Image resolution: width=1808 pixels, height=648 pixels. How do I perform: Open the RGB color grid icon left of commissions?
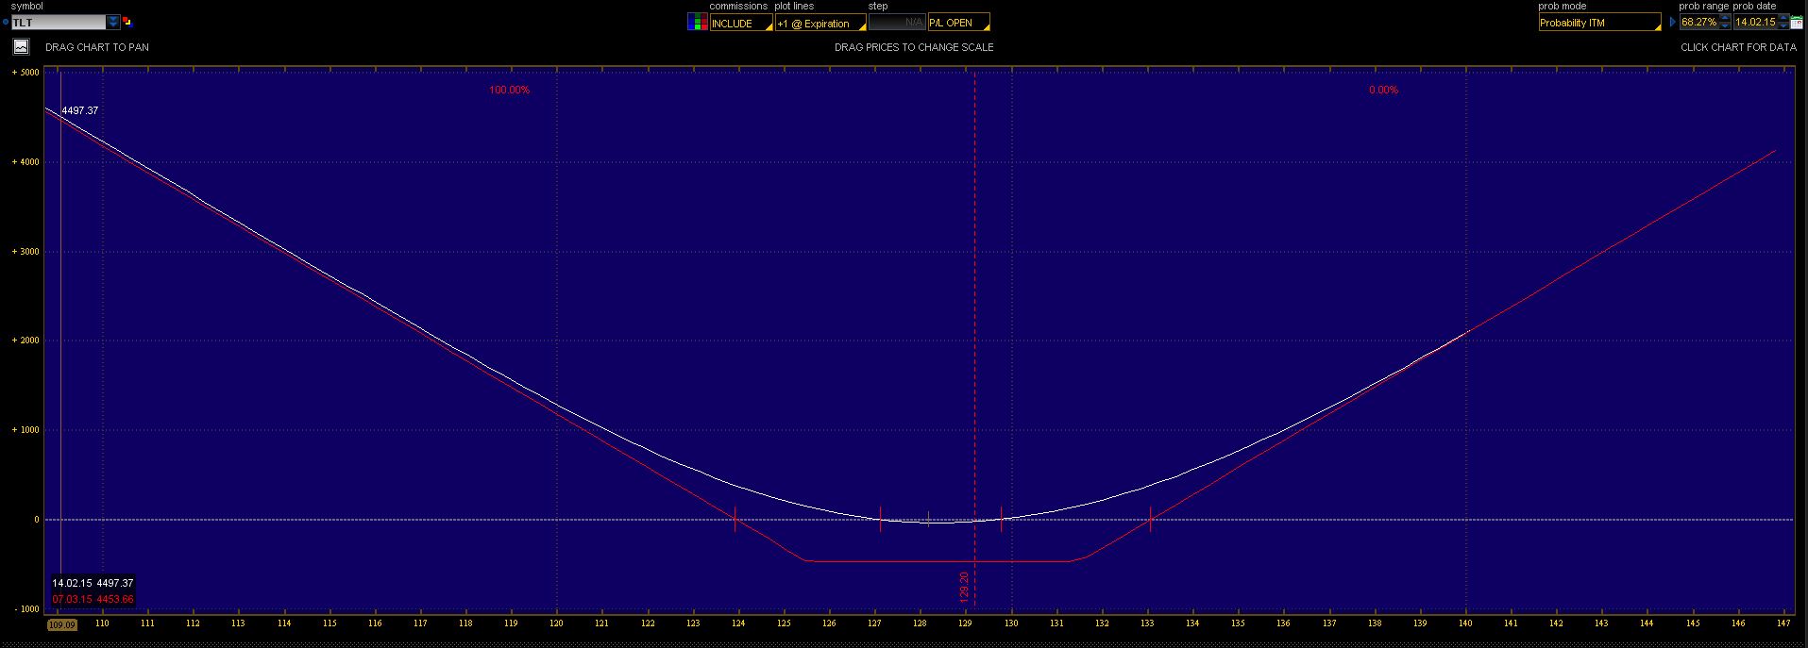click(x=697, y=23)
